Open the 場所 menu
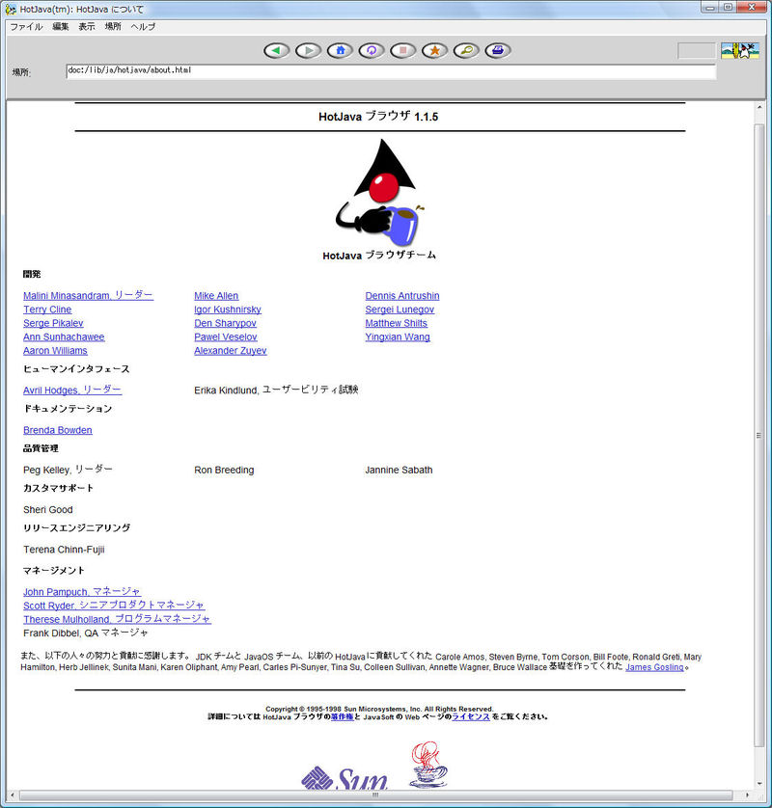This screenshot has height=808, width=772. 113,27
